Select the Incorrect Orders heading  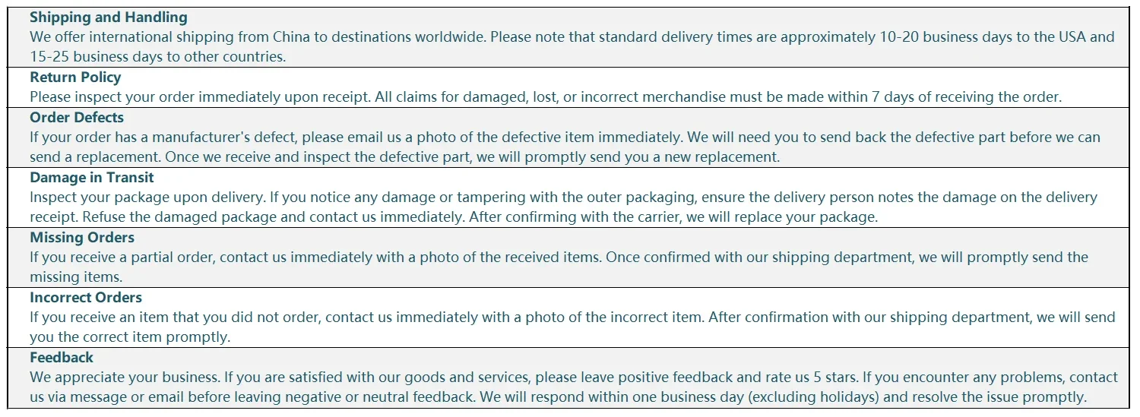coord(86,297)
